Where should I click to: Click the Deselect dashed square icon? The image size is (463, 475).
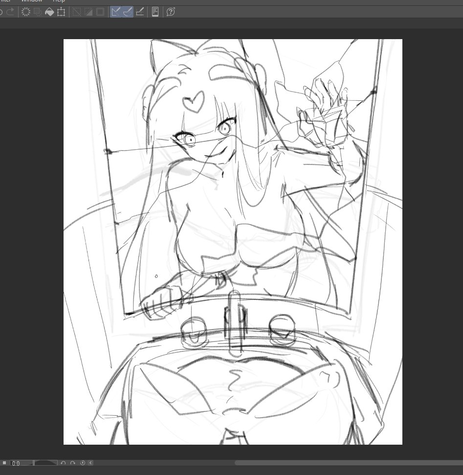(x=77, y=12)
